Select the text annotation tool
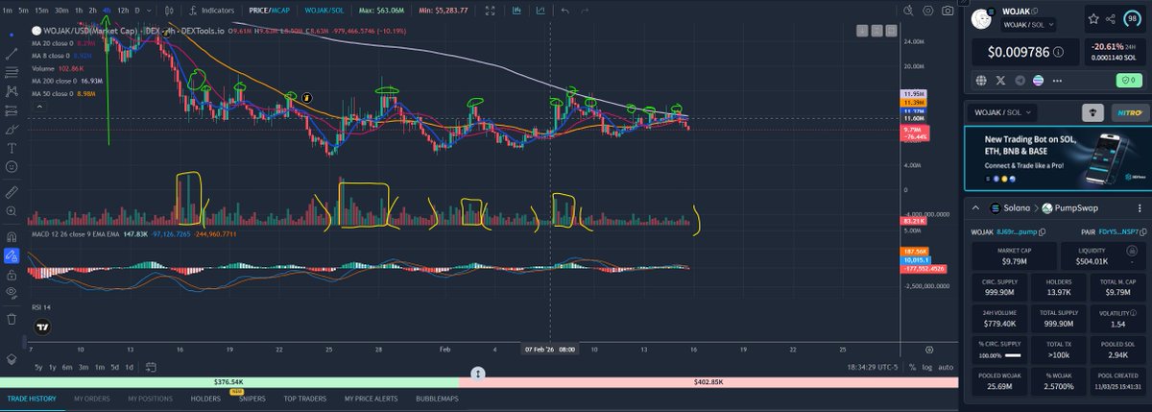This screenshot has height=412, width=1152. (x=12, y=148)
